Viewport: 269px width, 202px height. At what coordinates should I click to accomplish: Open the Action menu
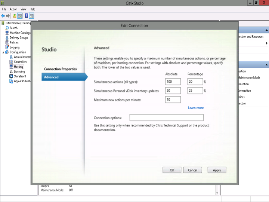pyautogui.click(x=13, y=9)
